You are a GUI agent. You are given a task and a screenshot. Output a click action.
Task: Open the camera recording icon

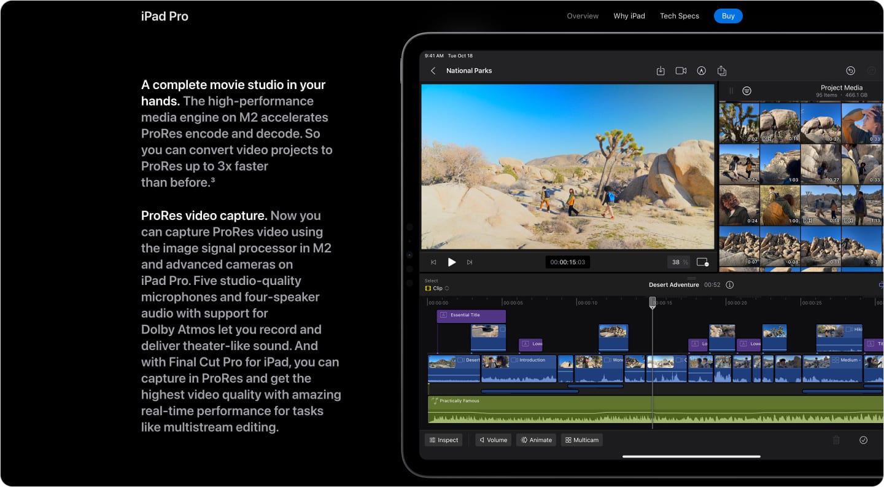pos(681,71)
